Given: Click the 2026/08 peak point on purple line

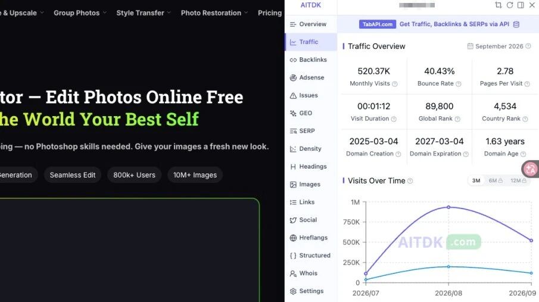Looking at the screenshot, I should coord(448,207).
